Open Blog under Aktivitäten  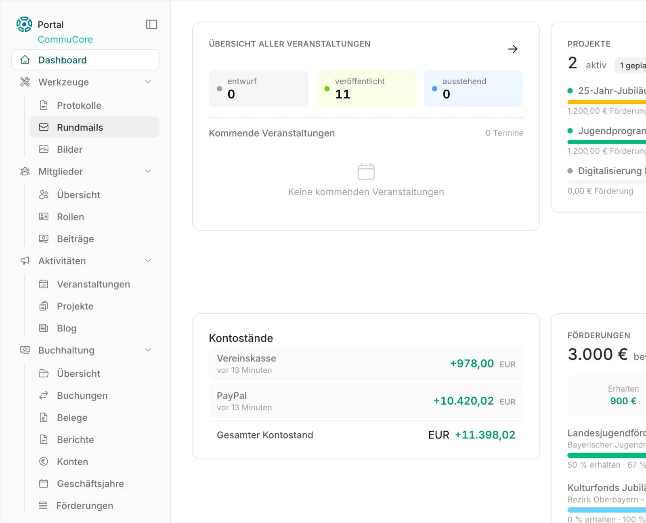pos(94,328)
